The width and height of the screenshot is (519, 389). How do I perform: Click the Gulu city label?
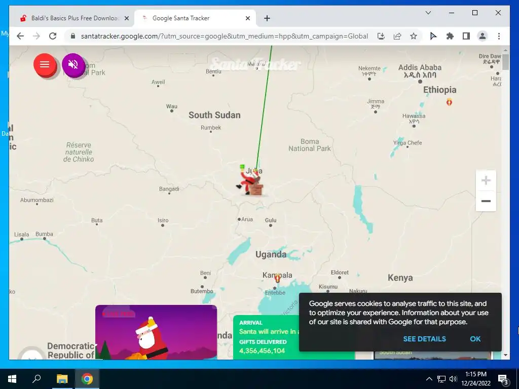pyautogui.click(x=271, y=220)
